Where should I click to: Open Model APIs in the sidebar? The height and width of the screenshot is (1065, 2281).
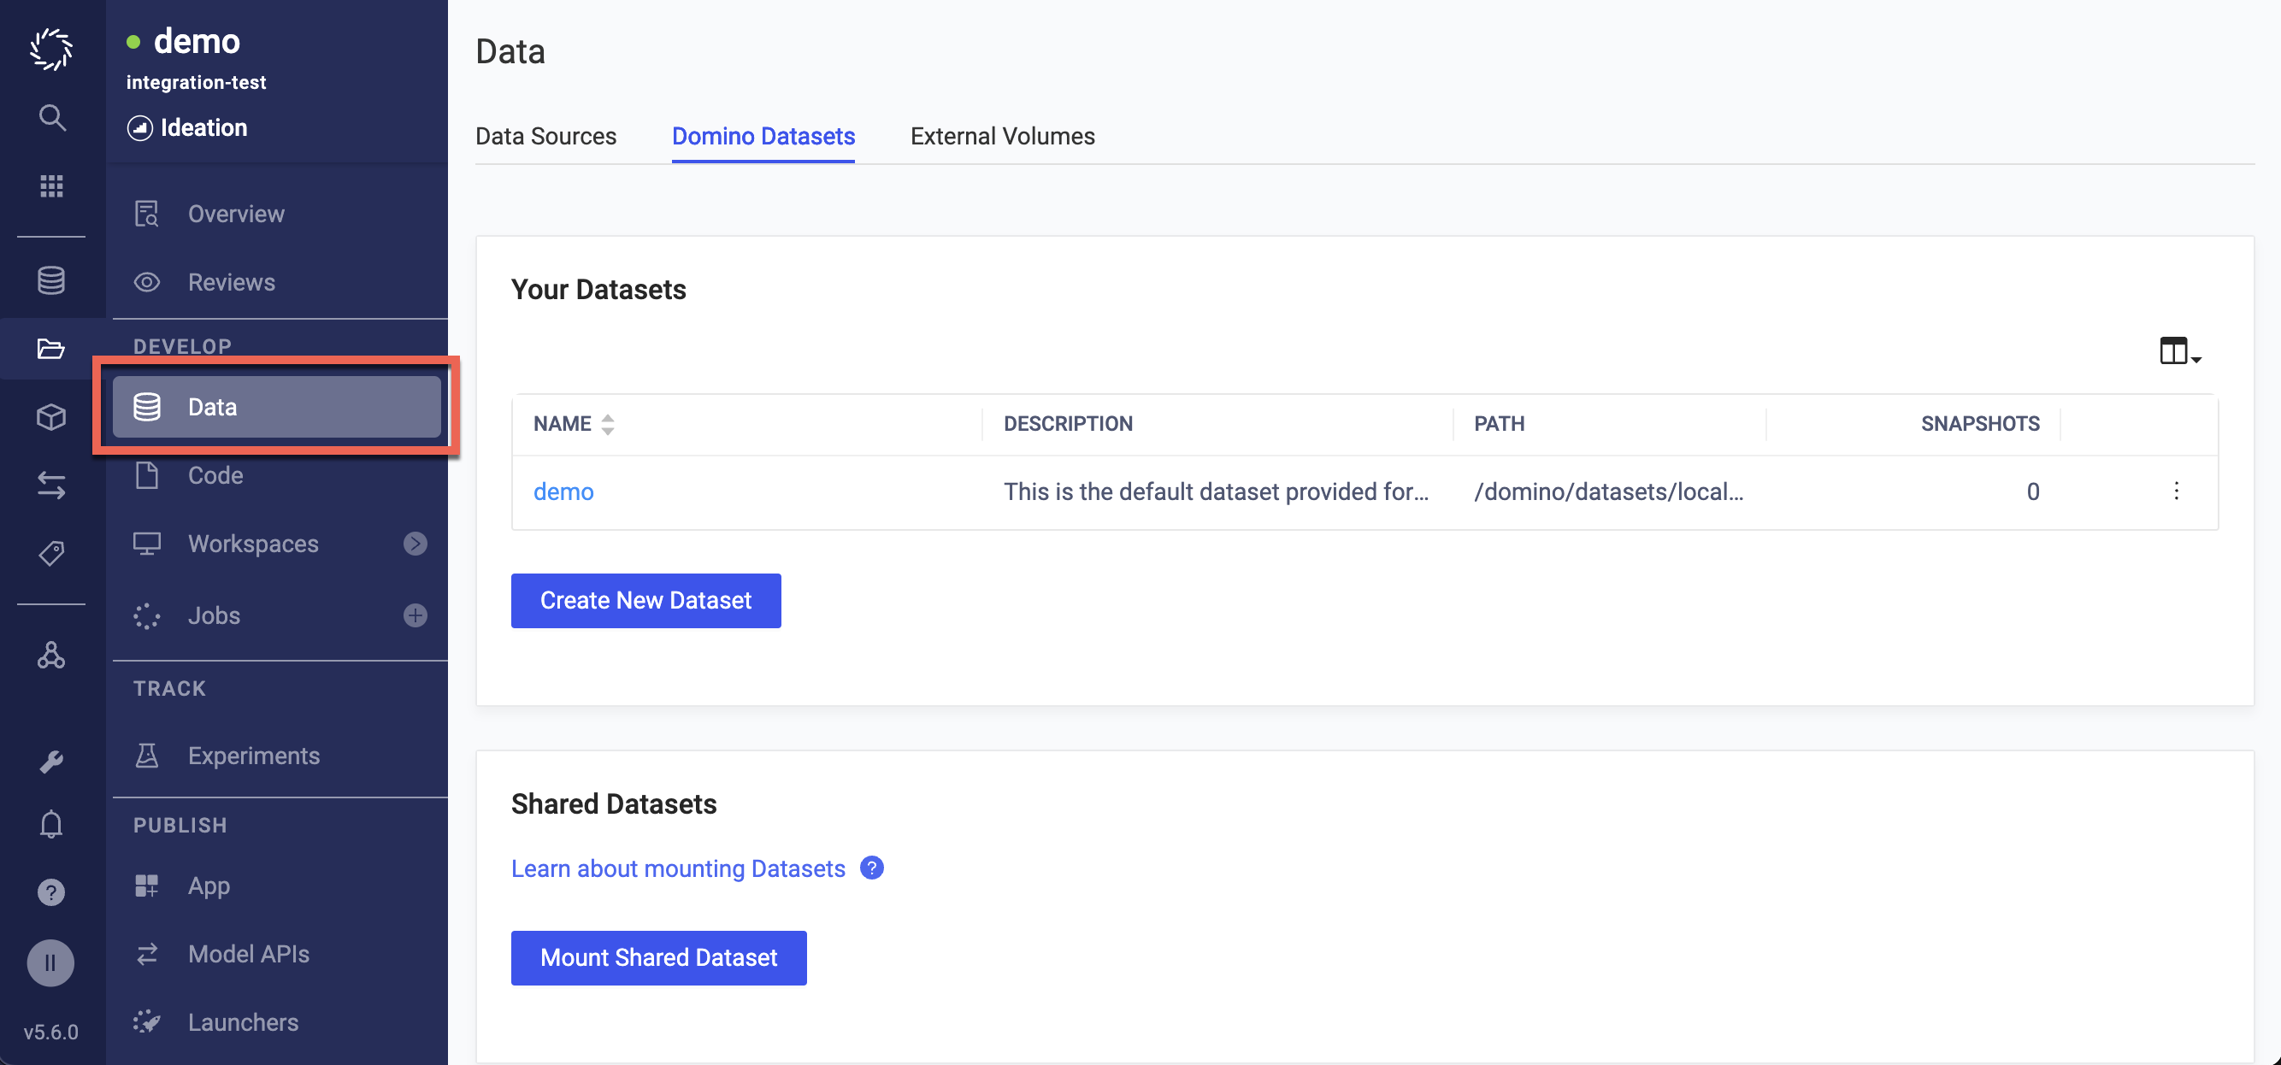coord(277,953)
